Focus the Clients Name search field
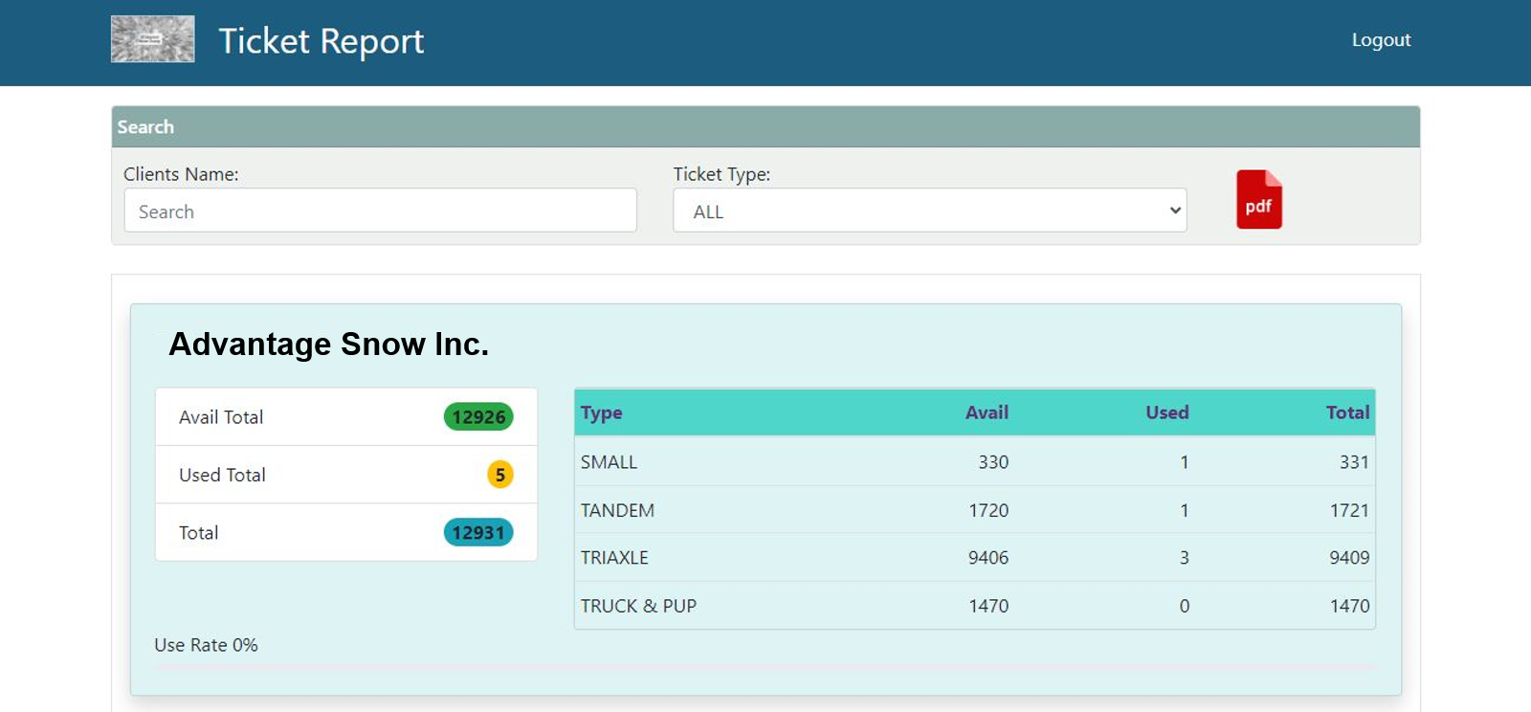 click(x=380, y=211)
